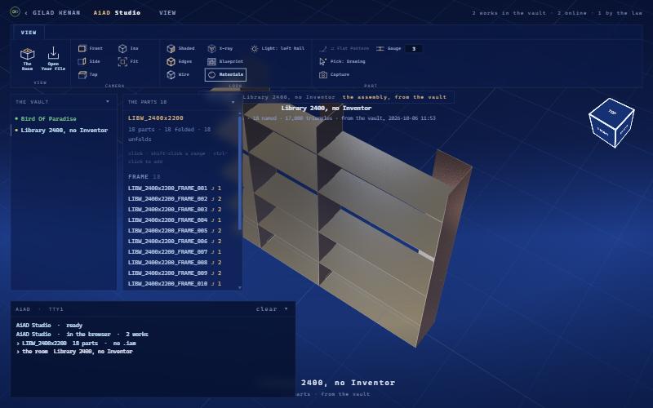Go back using the chevron before GILAD KENAN
The image size is (653, 408).
pyautogui.click(x=26, y=13)
